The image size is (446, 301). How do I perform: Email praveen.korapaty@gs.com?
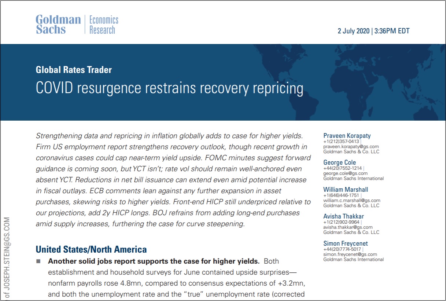click(351, 146)
